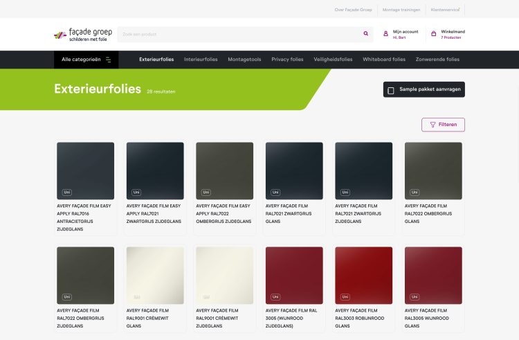The image size is (519, 340).
Task: Open the non-Easy-Apply RAL7022 Ombergrijs Zijdeglans thumbnail
Action: [x=85, y=276]
